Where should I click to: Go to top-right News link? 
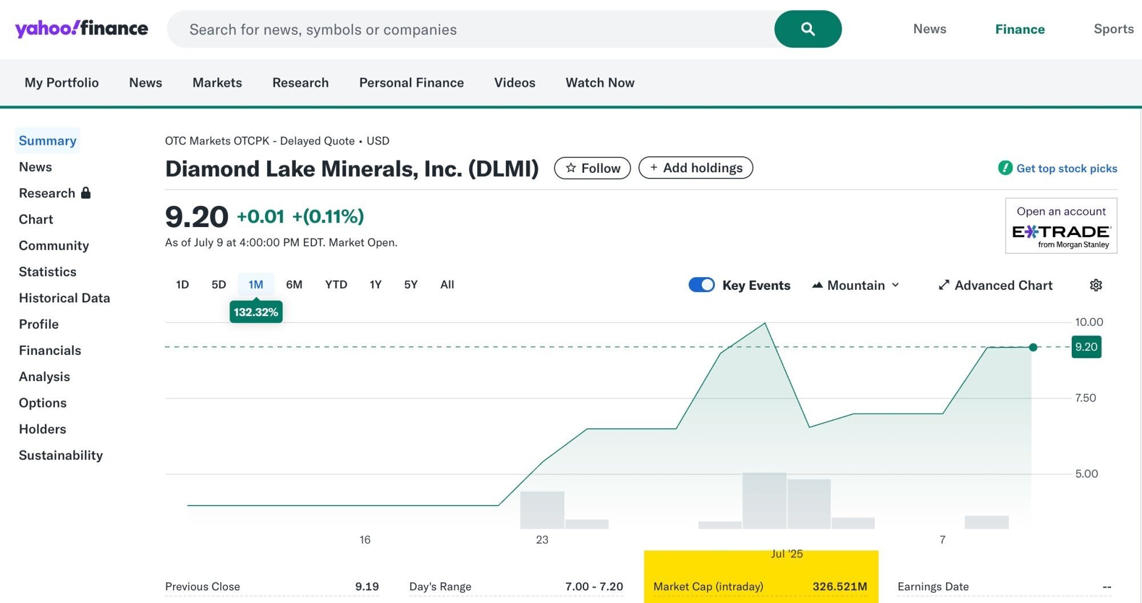point(930,29)
